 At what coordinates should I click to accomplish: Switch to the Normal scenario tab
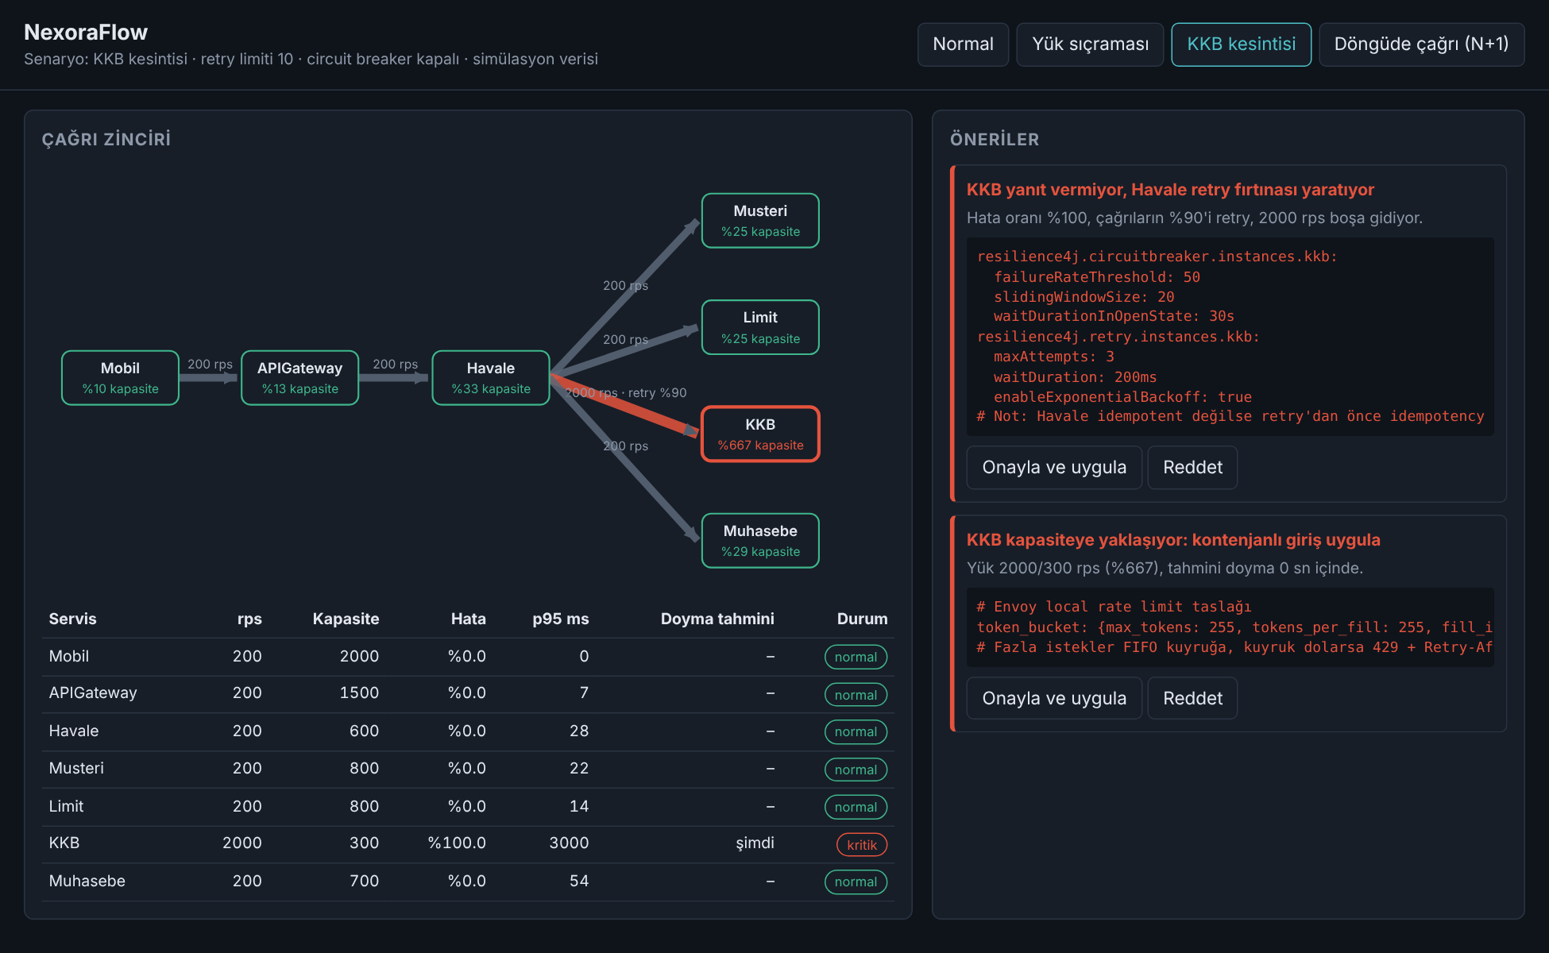(963, 44)
